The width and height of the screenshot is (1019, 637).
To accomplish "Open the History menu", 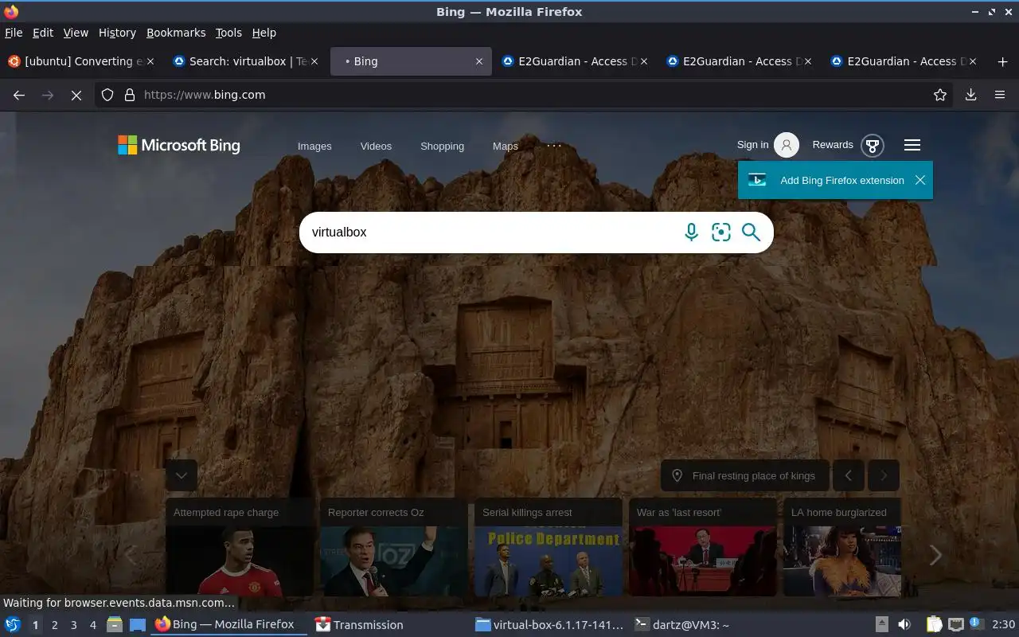I will click(117, 33).
